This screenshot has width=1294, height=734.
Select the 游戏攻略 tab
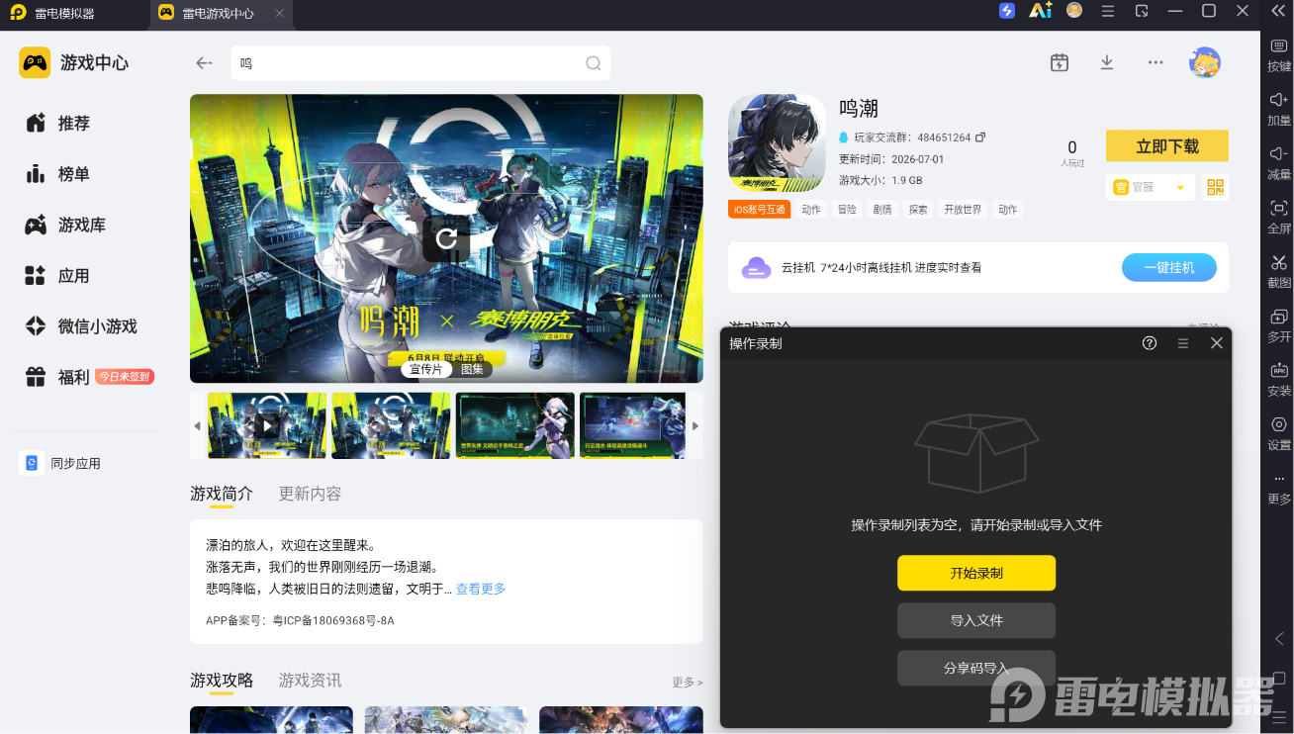pyautogui.click(x=222, y=681)
